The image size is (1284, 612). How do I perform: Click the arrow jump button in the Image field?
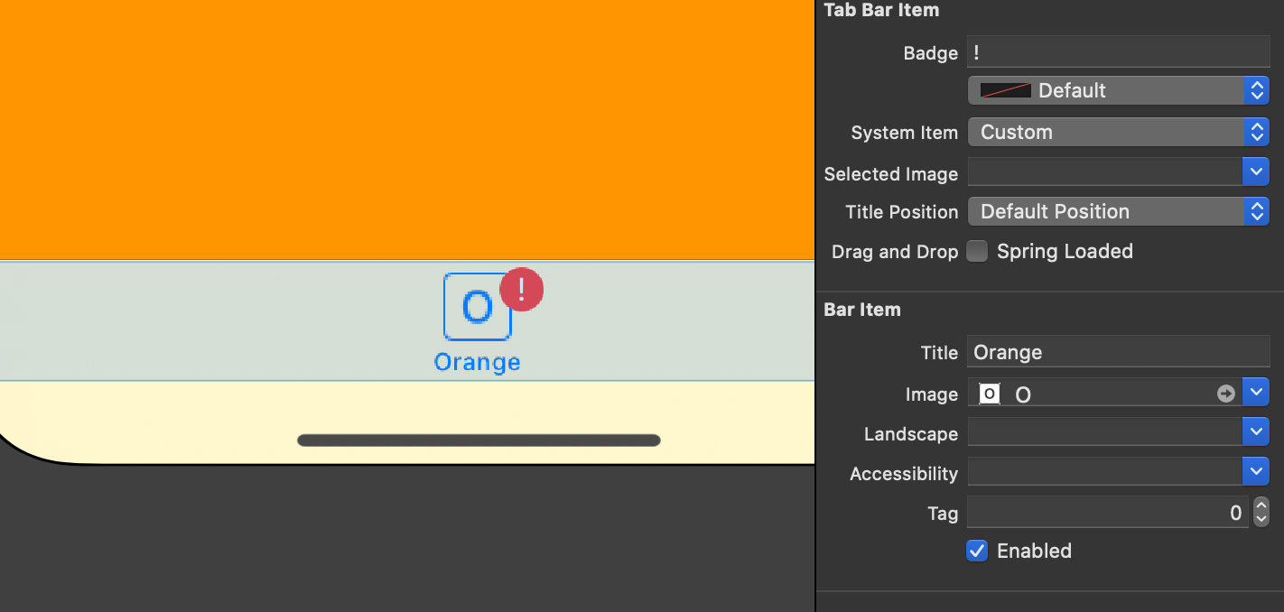pyautogui.click(x=1226, y=393)
